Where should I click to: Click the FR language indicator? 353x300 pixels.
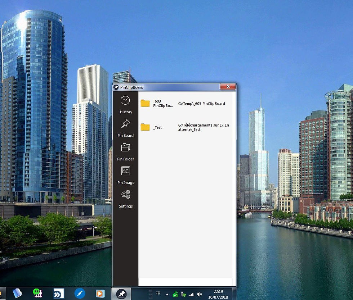coord(158,293)
